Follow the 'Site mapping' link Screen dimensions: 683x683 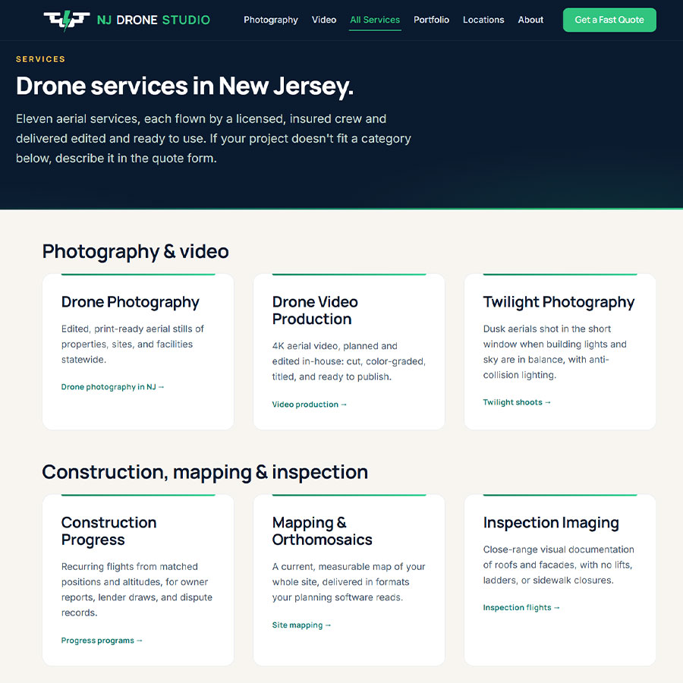301,625
